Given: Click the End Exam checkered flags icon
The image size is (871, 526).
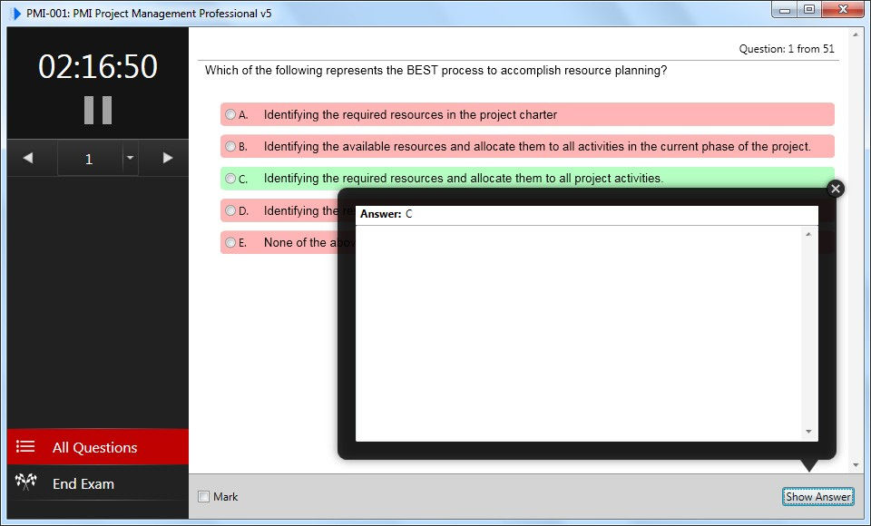Looking at the screenshot, I should (25, 482).
